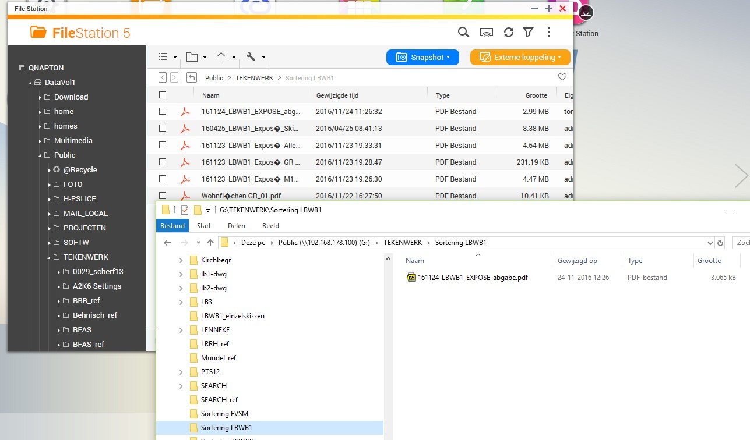Add folder to favorites with heart icon
The image size is (750, 440).
point(562,77)
